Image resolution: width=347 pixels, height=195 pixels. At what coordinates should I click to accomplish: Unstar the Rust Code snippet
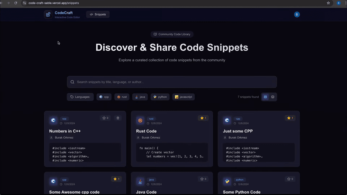coord(203,118)
